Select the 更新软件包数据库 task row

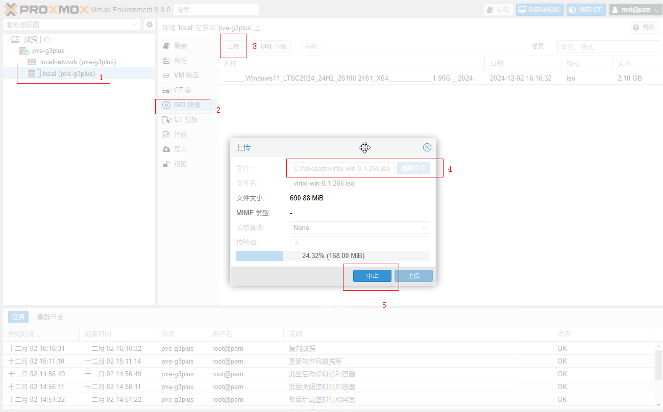point(329,362)
